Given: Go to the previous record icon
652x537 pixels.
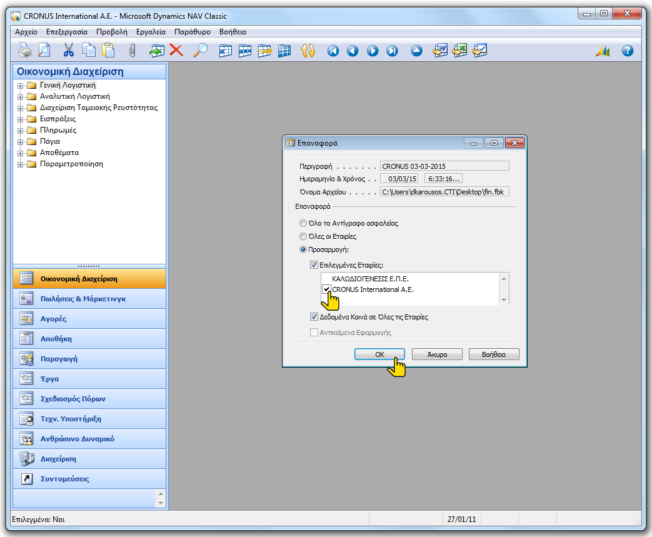Looking at the screenshot, I should pos(353,51).
